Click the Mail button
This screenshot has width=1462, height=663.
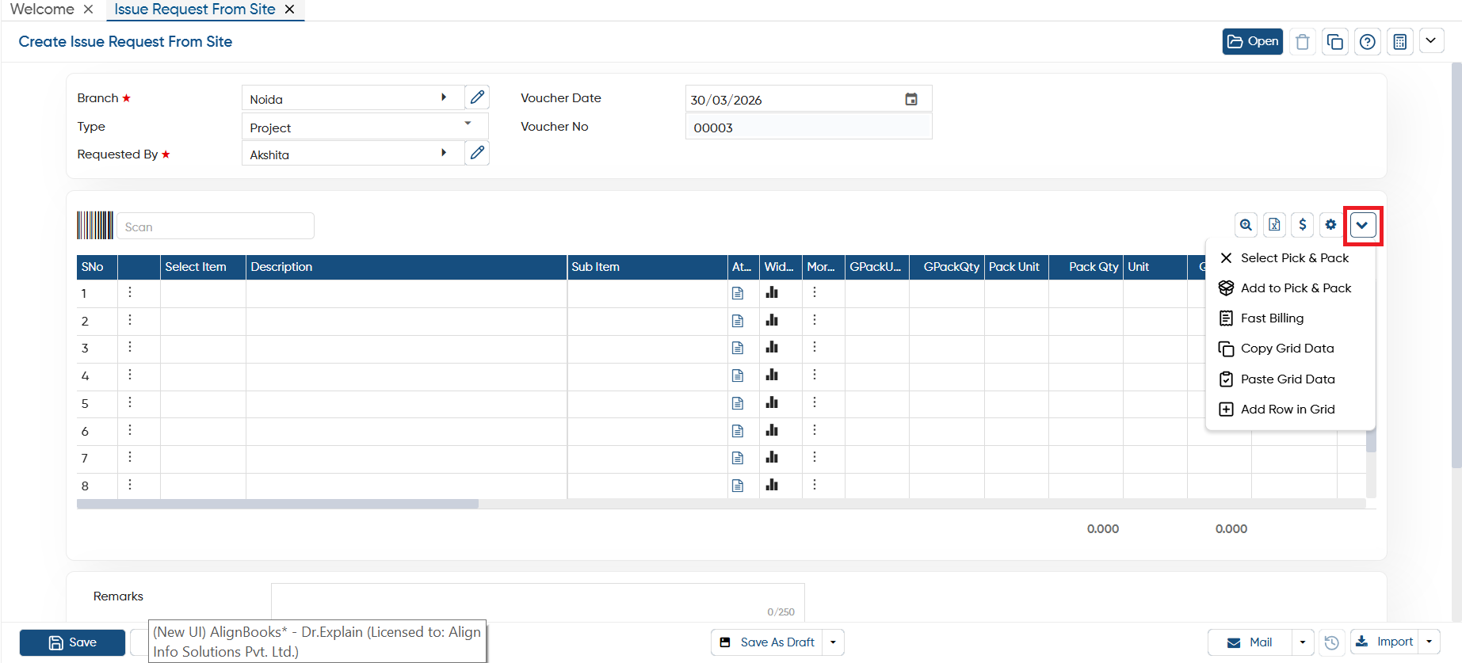click(x=1250, y=642)
